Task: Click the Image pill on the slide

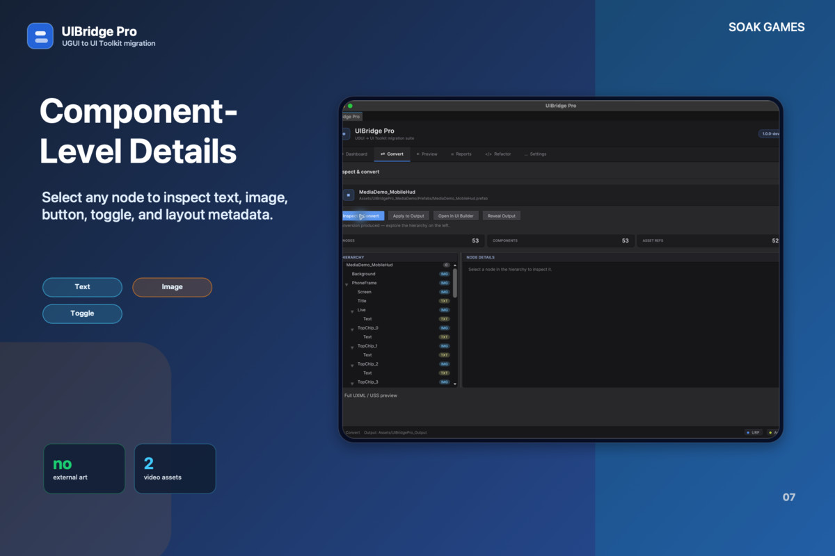Action: click(x=172, y=287)
